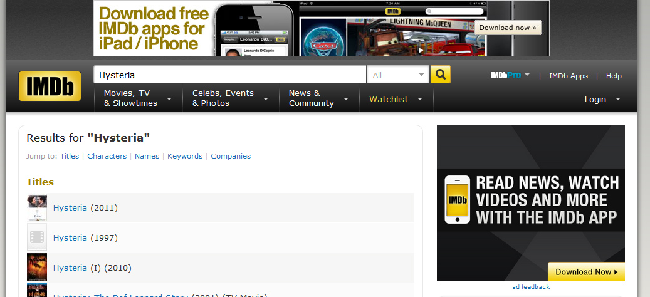Click the IMDb logo
Viewport: 650px width, 297px height.
click(50, 86)
